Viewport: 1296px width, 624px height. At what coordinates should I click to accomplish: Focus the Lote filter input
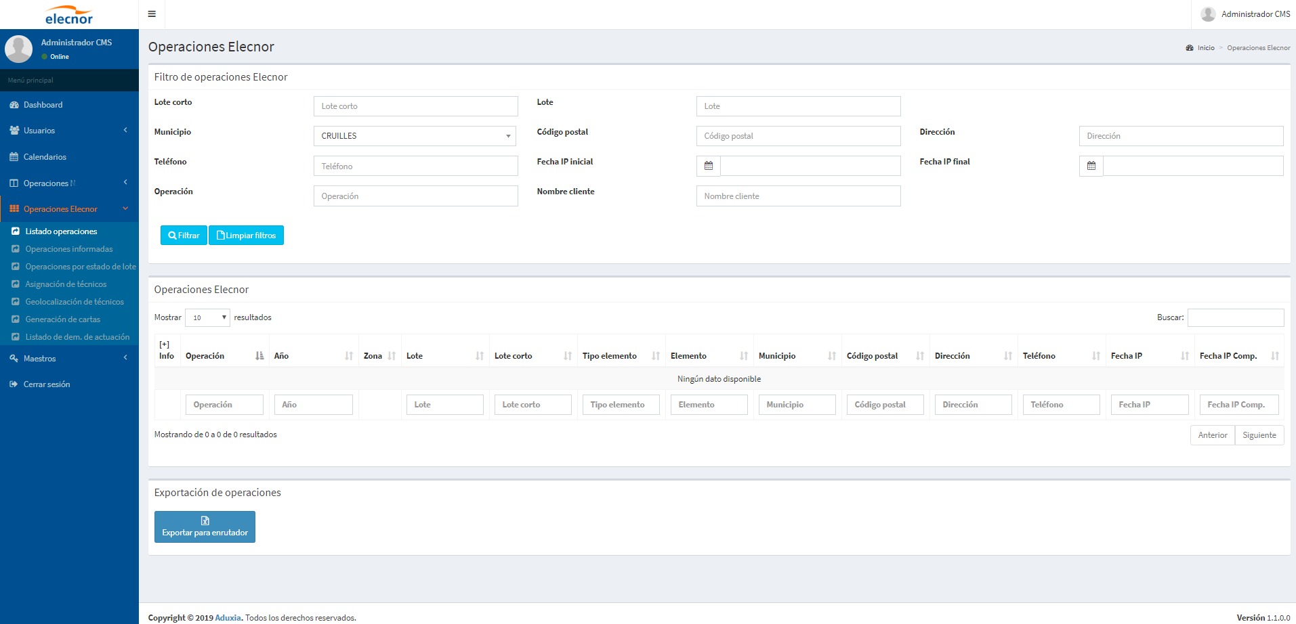coord(799,106)
